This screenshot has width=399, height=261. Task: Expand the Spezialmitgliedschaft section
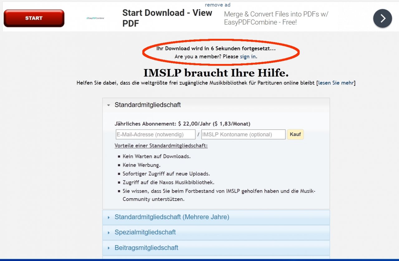tap(216, 232)
